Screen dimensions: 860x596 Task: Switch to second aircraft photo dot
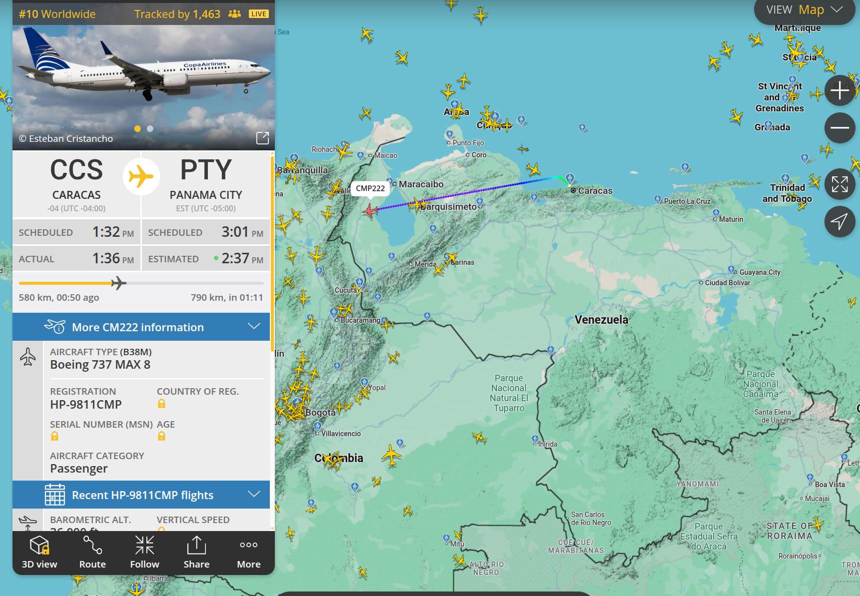(150, 128)
